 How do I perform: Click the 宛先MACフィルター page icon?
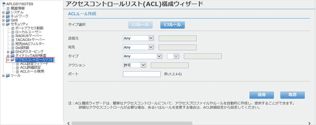[x=13, y=44]
